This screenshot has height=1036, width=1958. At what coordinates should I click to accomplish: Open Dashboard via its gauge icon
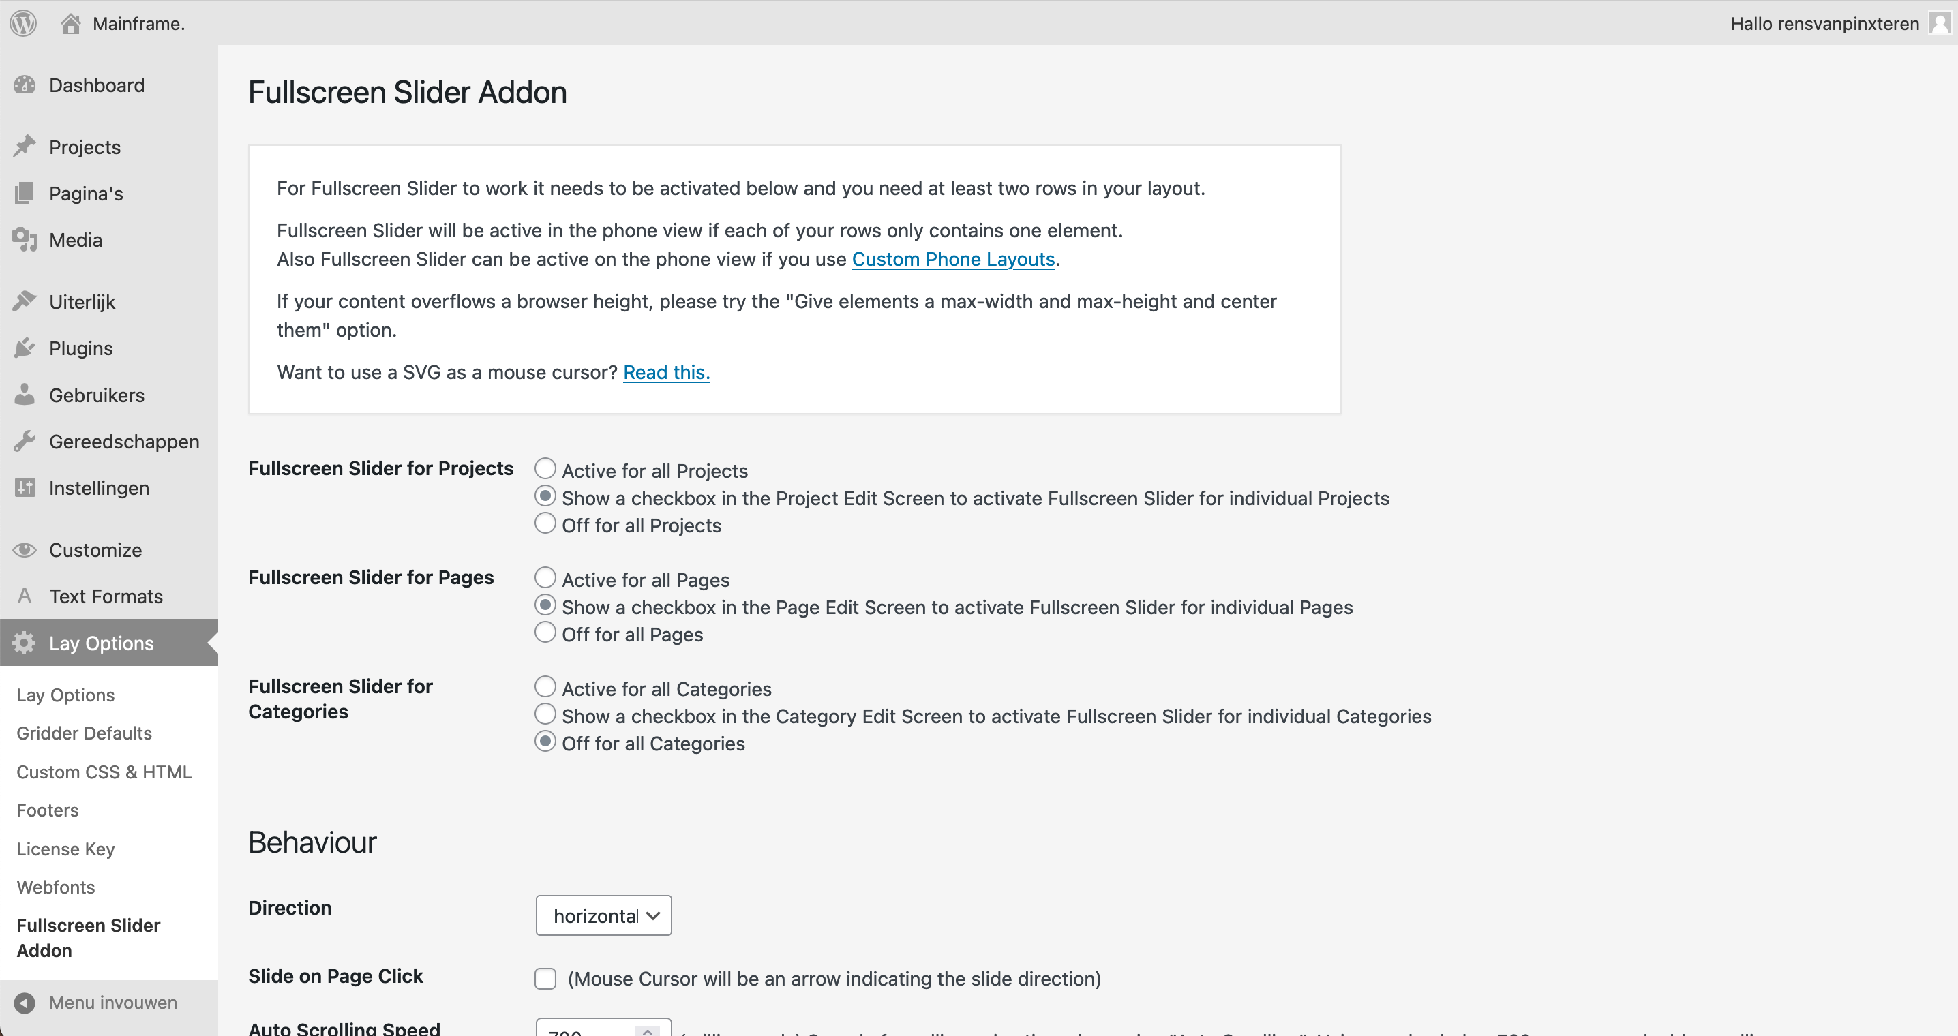25,85
